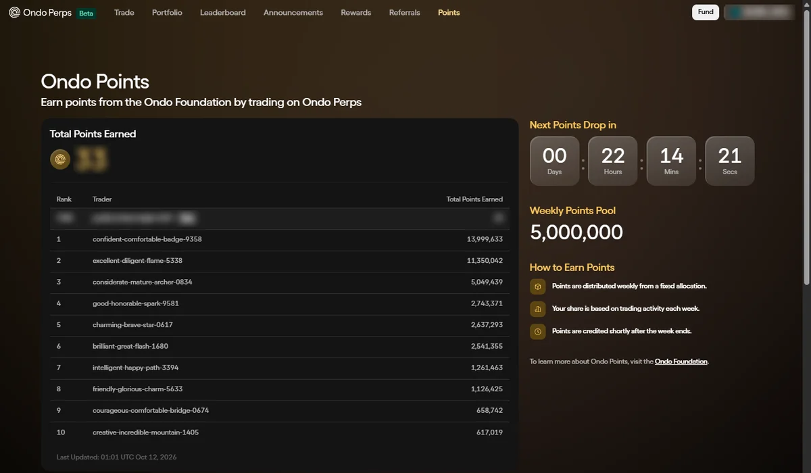Select trader charming-brave-star-0617
Screen dimensions: 811x473
tap(133, 325)
